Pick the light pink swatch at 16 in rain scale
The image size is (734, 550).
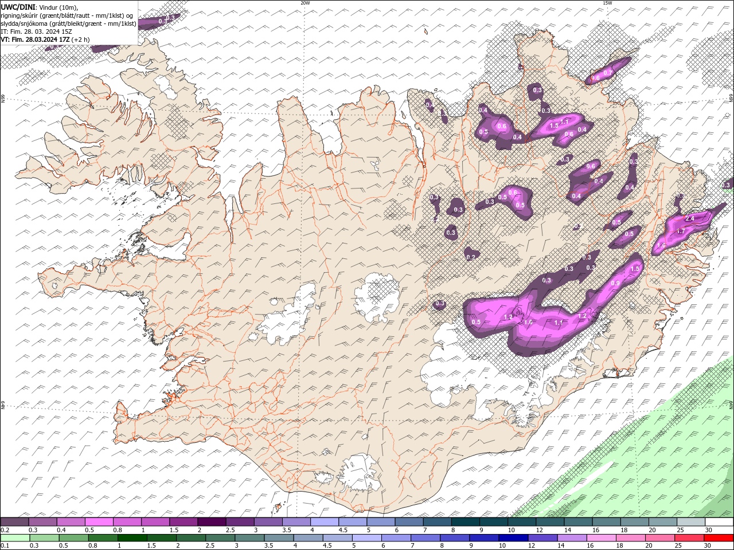(602, 538)
